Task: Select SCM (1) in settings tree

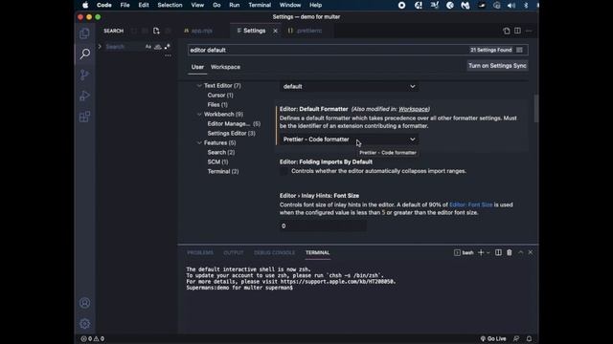Action: pyautogui.click(x=217, y=161)
